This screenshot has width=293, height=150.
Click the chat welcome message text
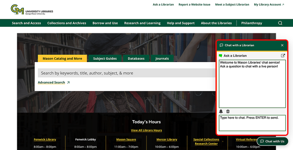pyautogui.click(x=250, y=64)
